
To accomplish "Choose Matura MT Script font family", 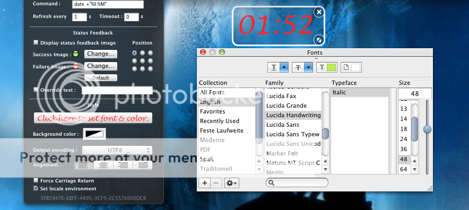I will point(293,163).
